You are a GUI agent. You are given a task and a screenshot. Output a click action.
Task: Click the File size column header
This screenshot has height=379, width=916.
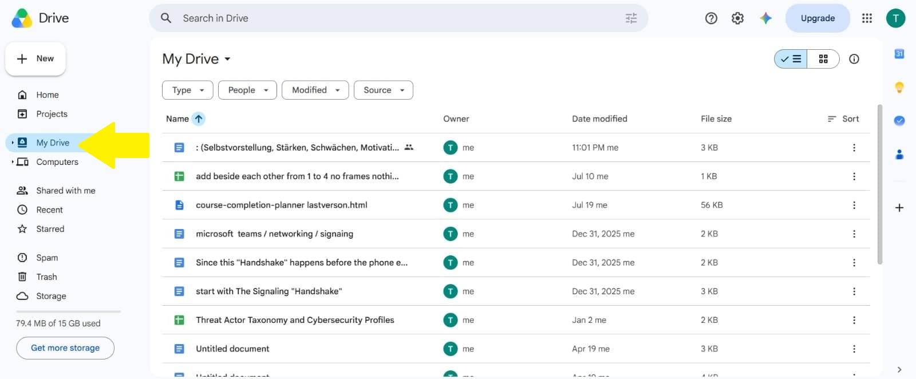click(x=716, y=119)
